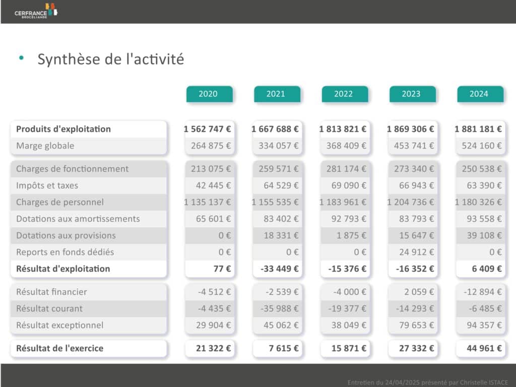This screenshot has height=387, width=516.
Task: Click the amortissements value '83 402 €'
Action: 281,219
